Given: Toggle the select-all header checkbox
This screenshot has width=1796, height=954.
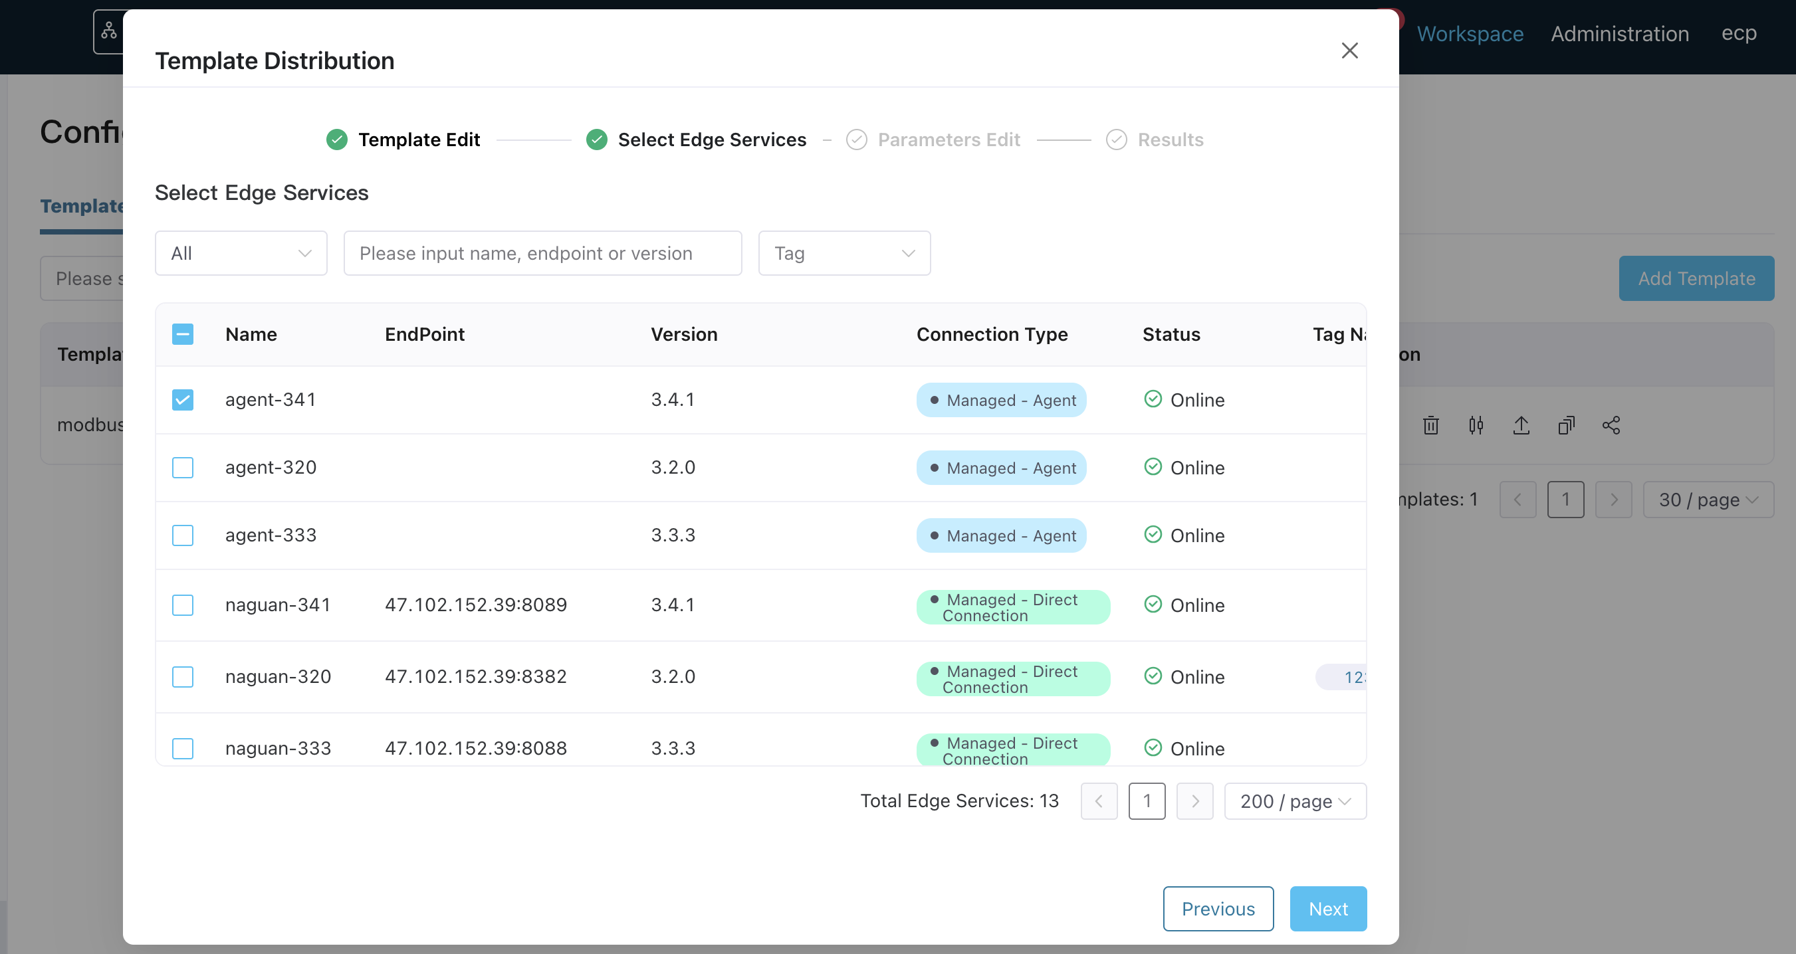Looking at the screenshot, I should pyautogui.click(x=183, y=334).
